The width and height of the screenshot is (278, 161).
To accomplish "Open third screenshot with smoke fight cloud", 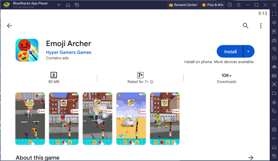I will click(97, 119).
